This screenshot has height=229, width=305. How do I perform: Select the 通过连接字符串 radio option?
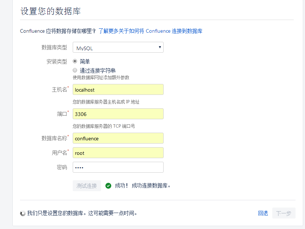click(x=75, y=70)
